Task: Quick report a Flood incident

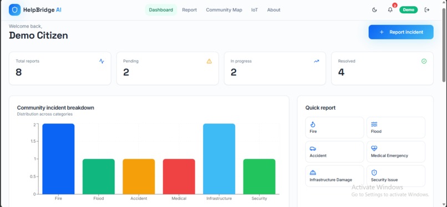Action: [395, 127]
